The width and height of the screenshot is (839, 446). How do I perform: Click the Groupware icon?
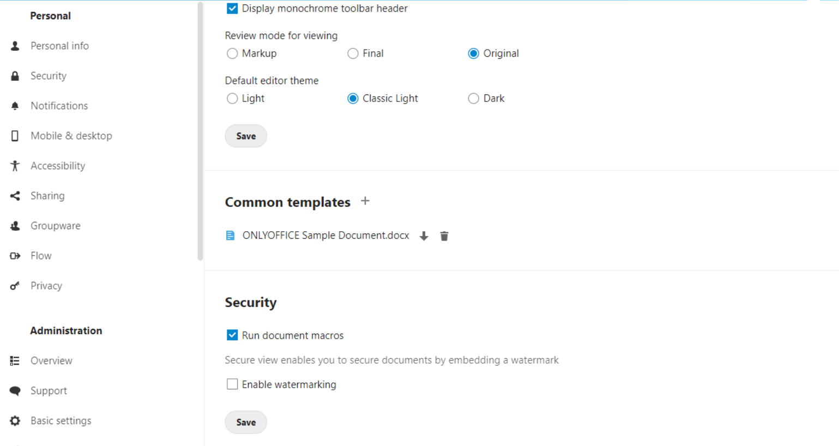(15, 226)
